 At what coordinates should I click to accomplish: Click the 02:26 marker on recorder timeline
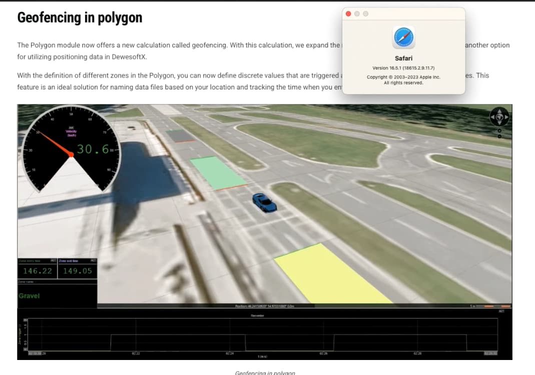pyautogui.click(x=323, y=354)
